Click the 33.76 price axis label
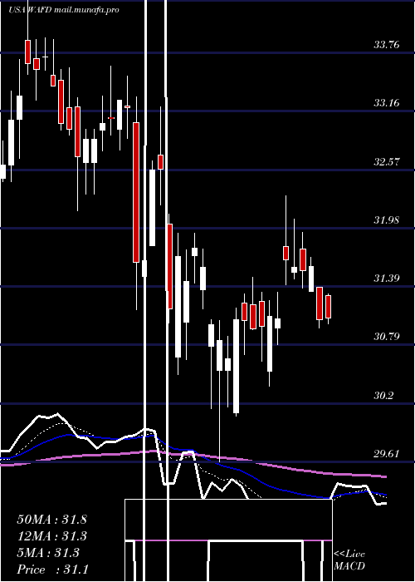Viewport: 415px width, 582px height. click(387, 45)
